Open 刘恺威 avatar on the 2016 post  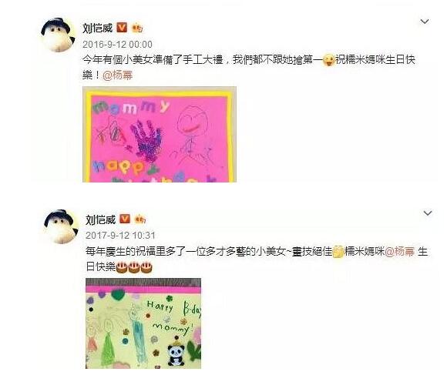click(x=58, y=35)
